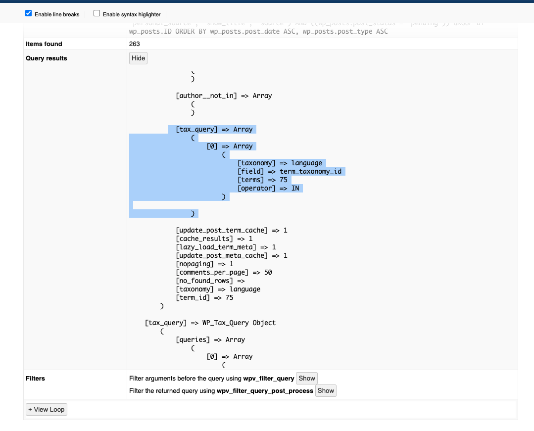Click the [field] => term_taxonomy_id line
Image resolution: width=534 pixels, height=431 pixels.
[290, 171]
